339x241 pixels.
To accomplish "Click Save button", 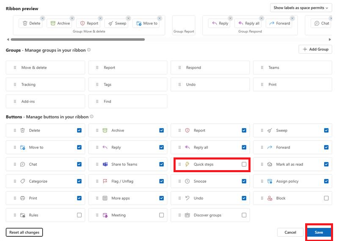I will pos(319,232).
